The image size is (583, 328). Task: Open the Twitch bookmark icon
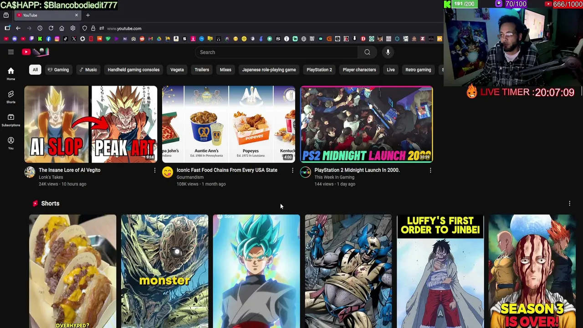(31, 39)
